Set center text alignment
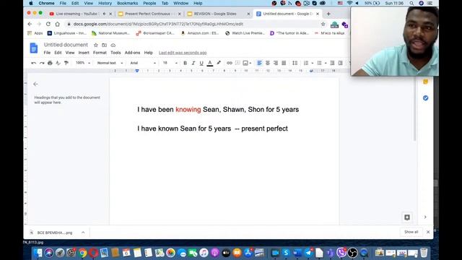Screen dimensions: 462x260 pos(268,63)
